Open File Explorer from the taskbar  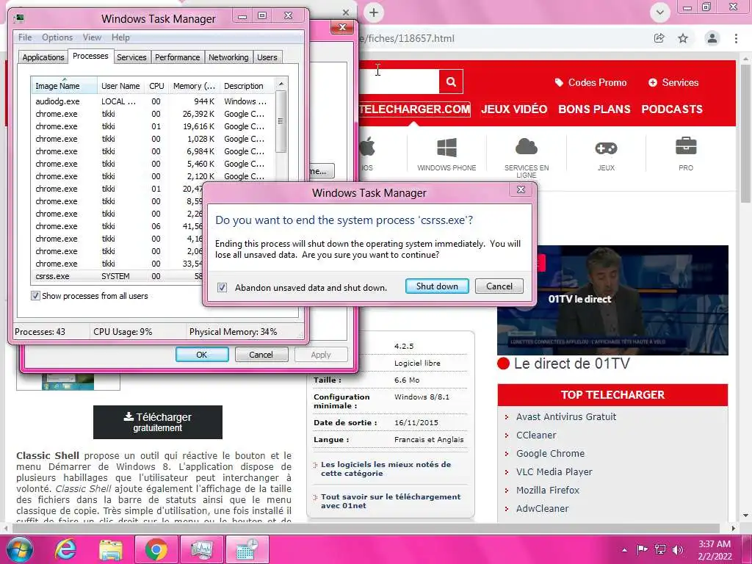pyautogui.click(x=111, y=549)
